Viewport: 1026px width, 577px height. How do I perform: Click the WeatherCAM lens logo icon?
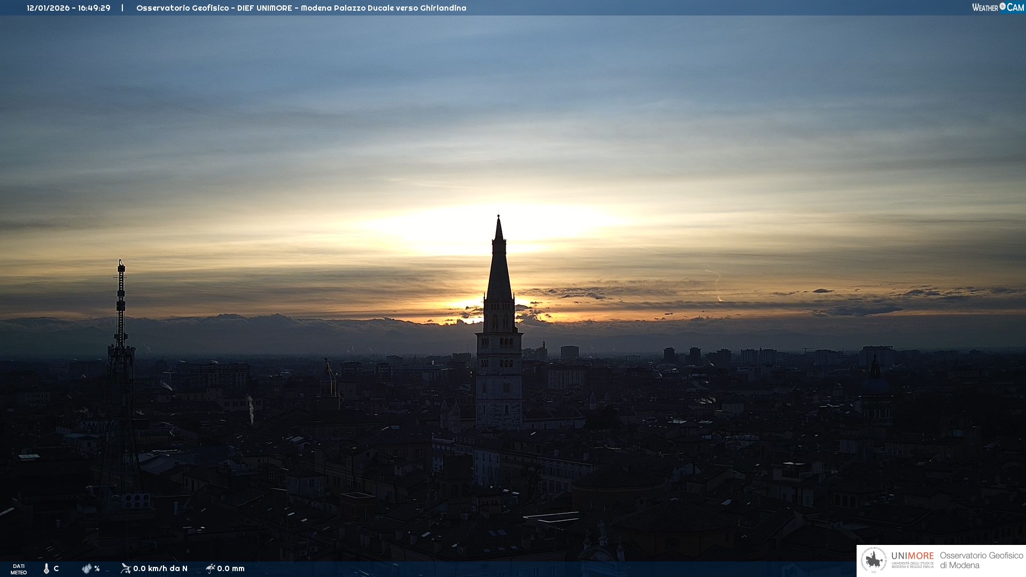pos(1002,6)
